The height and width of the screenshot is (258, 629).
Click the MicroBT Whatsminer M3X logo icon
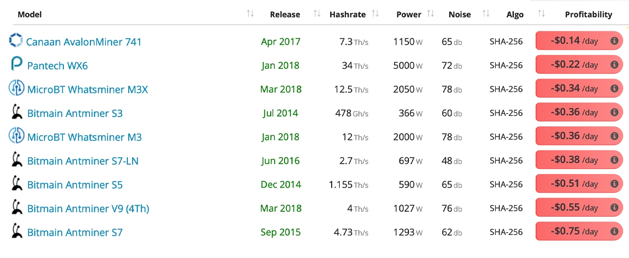coord(16,88)
